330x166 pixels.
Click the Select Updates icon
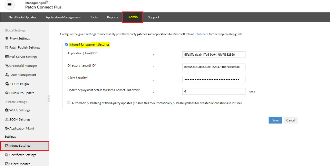(7, 164)
